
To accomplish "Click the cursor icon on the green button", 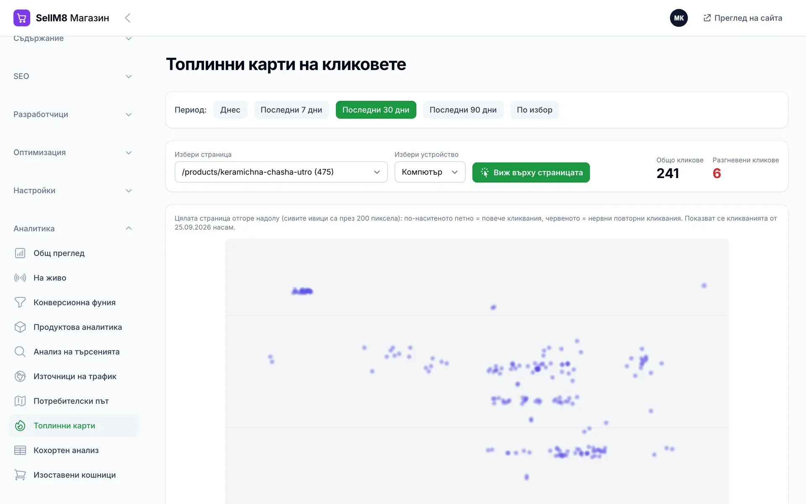I will (x=484, y=173).
